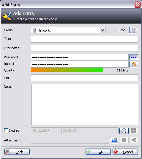The image size is (142, 159).
Task: Click inside the Notes text area
Action: coord(85,105)
